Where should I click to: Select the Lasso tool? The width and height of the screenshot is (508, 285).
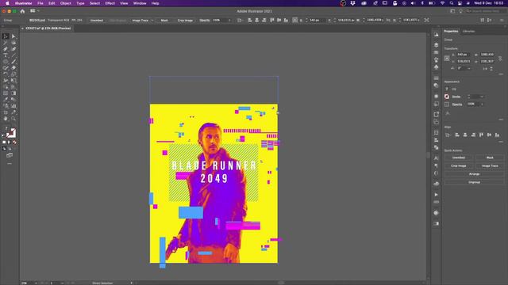click(13, 43)
